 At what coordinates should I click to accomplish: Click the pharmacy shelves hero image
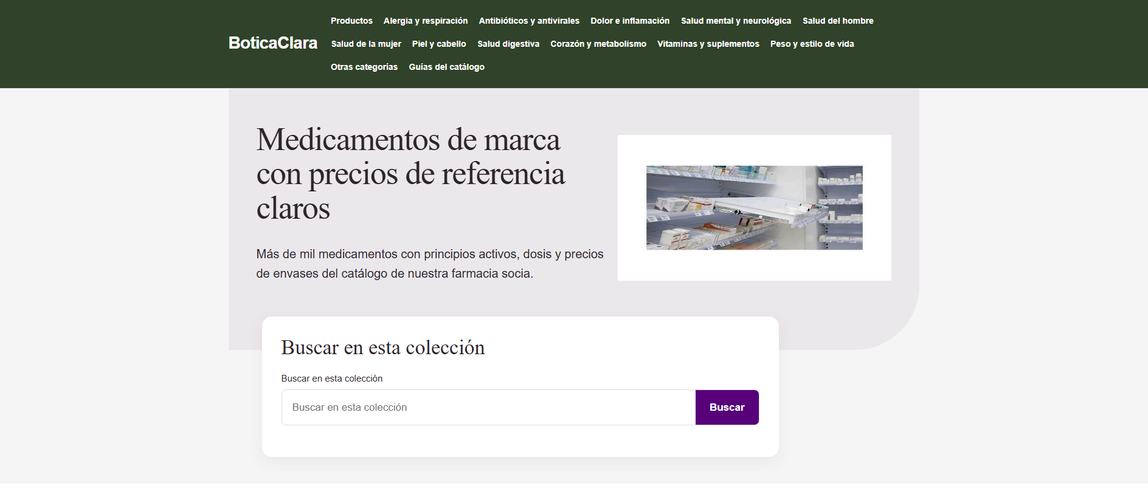(755, 208)
